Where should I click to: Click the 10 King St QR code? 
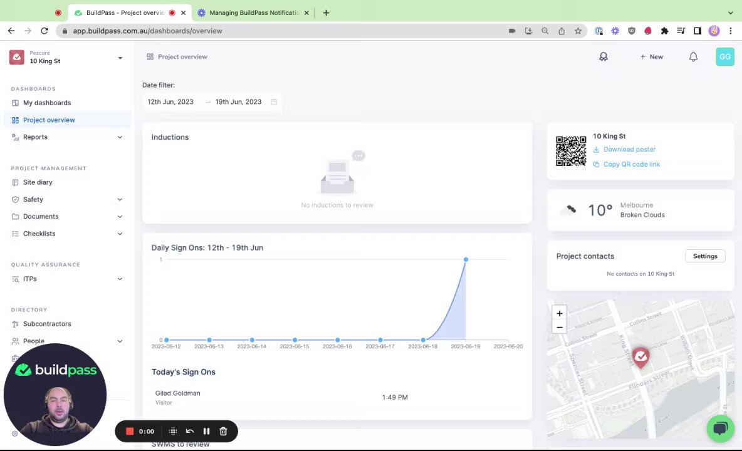pyautogui.click(x=571, y=151)
